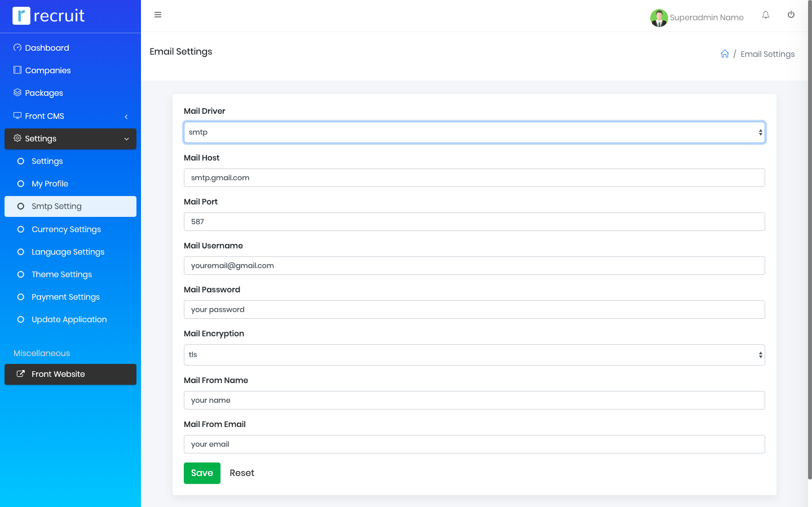Collapse the Settings sidebar menu

pos(70,139)
